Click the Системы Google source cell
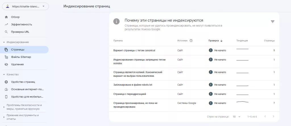 tap(187, 103)
